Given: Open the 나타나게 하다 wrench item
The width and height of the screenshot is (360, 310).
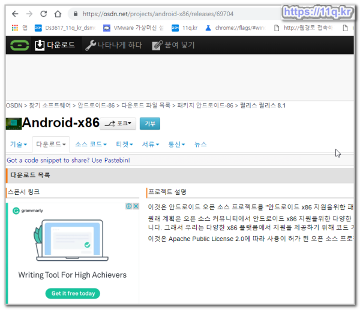Looking at the screenshot, I should 113,45.
